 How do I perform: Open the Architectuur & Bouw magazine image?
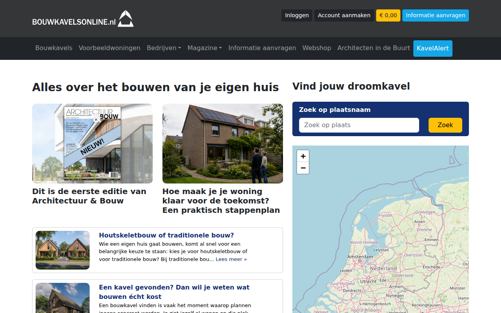(92, 144)
